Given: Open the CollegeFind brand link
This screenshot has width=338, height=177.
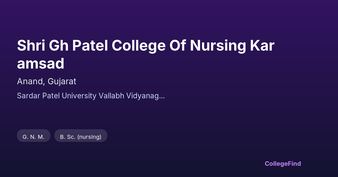Looking at the screenshot, I should 283,164.
